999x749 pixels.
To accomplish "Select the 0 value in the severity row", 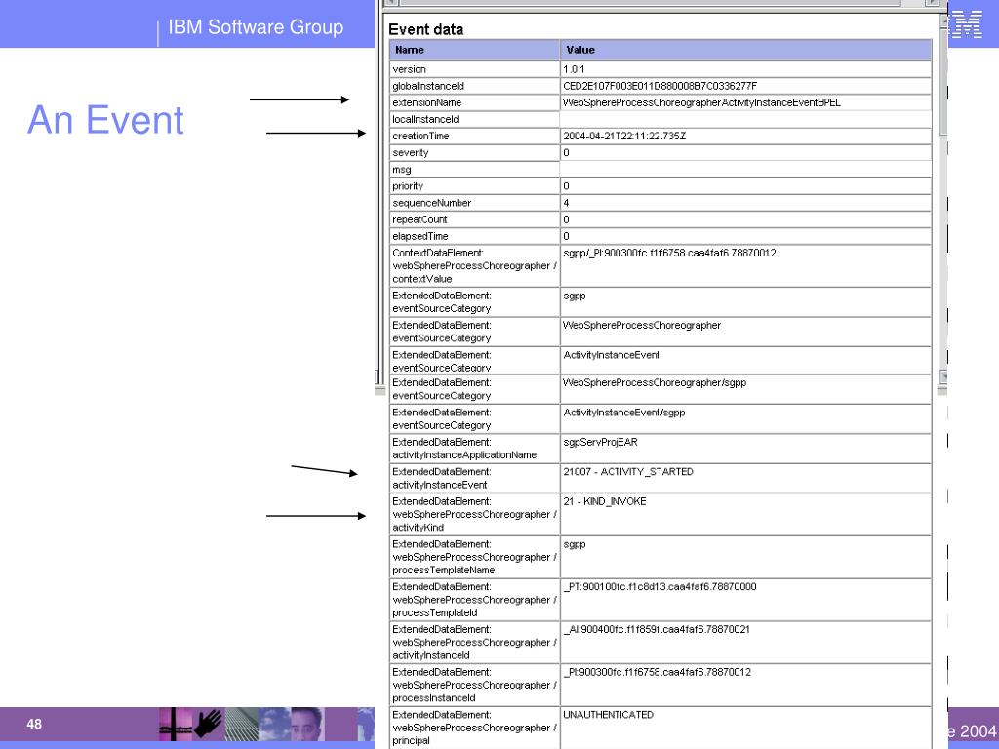I will [567, 153].
